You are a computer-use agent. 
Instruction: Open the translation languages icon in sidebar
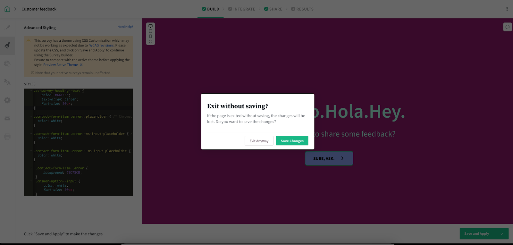[x=7, y=82]
